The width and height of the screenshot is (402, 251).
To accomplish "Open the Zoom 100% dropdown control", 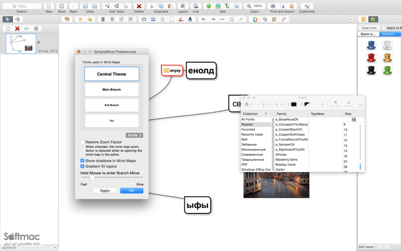I will click(255, 6).
